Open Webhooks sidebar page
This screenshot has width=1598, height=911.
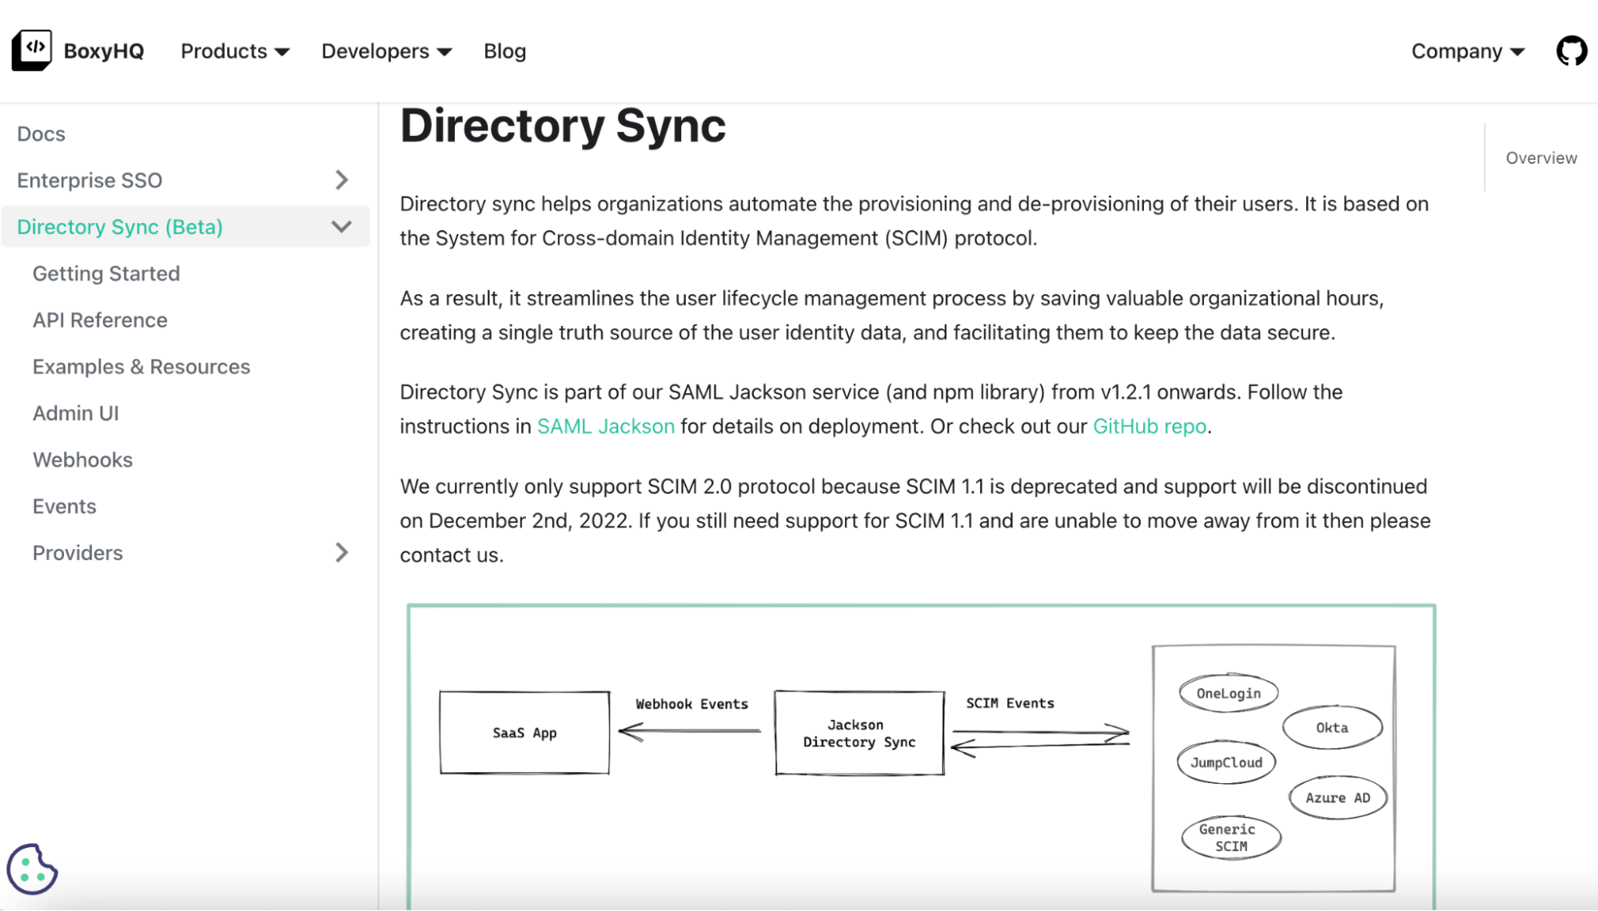point(82,459)
